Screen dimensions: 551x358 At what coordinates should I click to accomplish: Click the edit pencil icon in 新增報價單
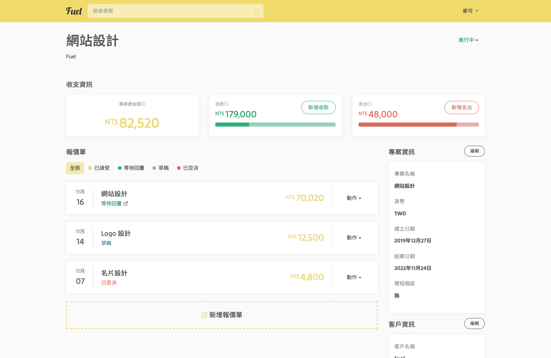click(x=205, y=315)
